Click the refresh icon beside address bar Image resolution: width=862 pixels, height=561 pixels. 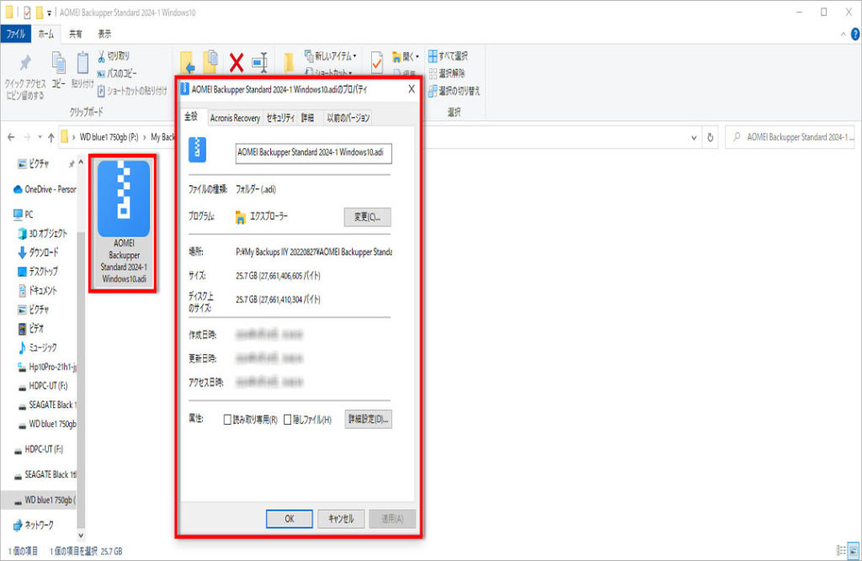tap(711, 137)
